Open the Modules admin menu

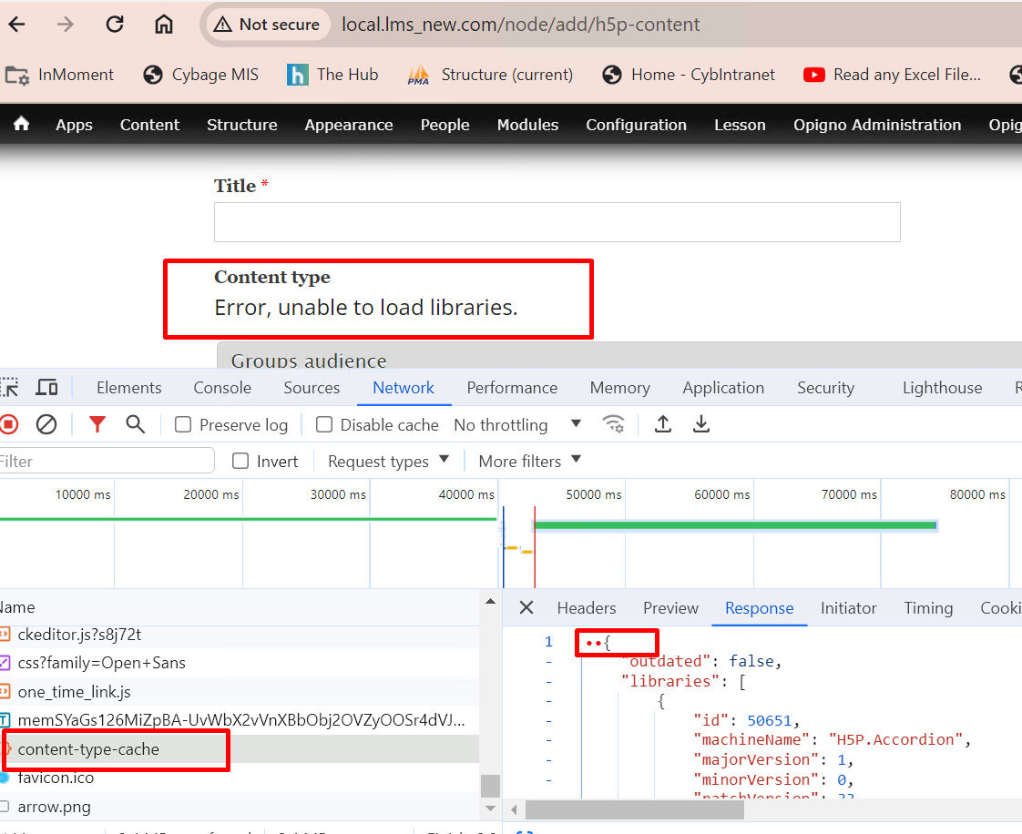527,125
